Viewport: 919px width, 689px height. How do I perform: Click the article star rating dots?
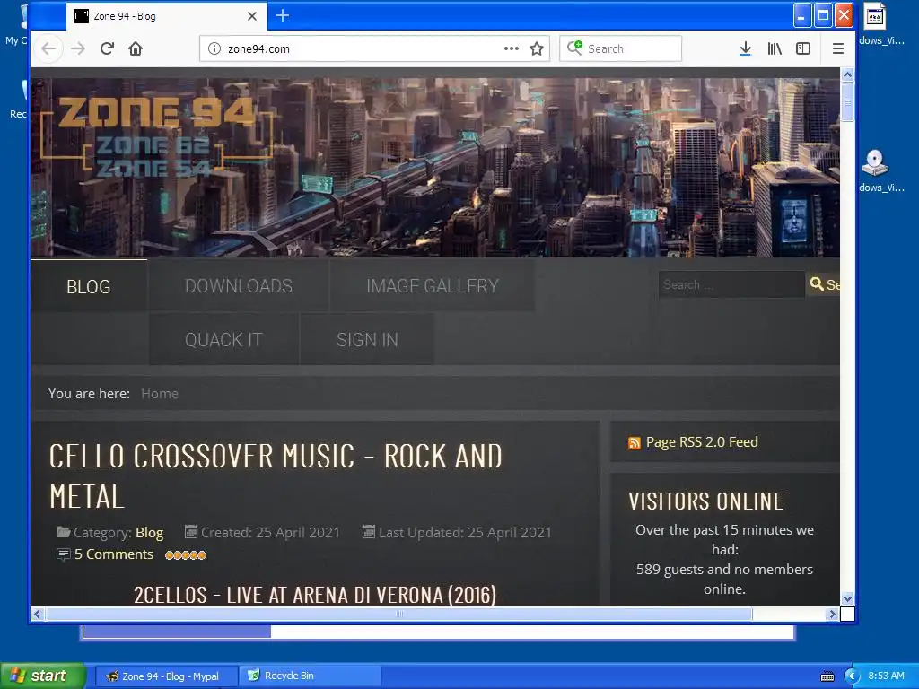click(x=185, y=554)
